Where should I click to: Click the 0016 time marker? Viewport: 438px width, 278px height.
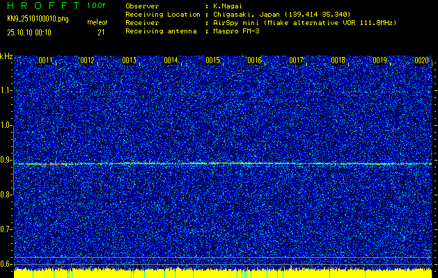(x=255, y=60)
